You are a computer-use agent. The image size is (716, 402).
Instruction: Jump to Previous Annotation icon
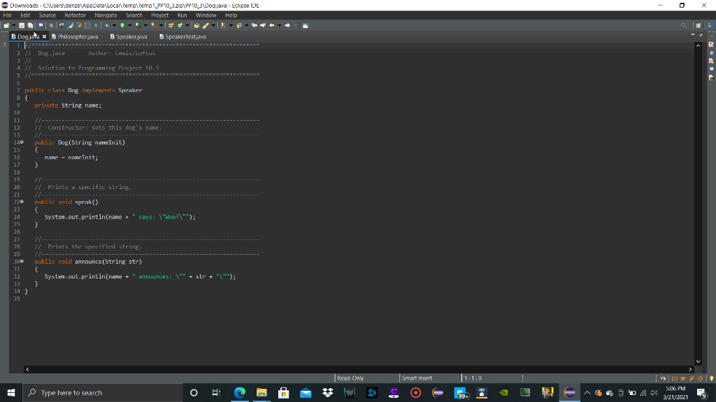(x=238, y=26)
